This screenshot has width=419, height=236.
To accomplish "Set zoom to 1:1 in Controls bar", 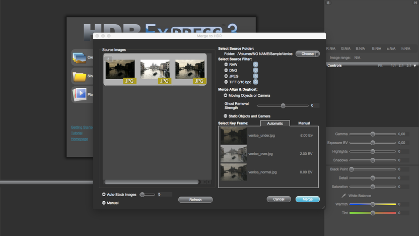I will coord(393,66).
